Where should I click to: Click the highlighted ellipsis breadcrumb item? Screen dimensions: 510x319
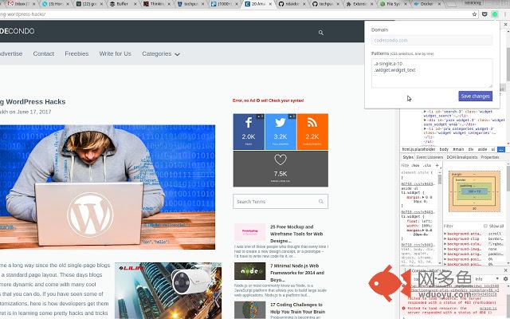point(501,149)
